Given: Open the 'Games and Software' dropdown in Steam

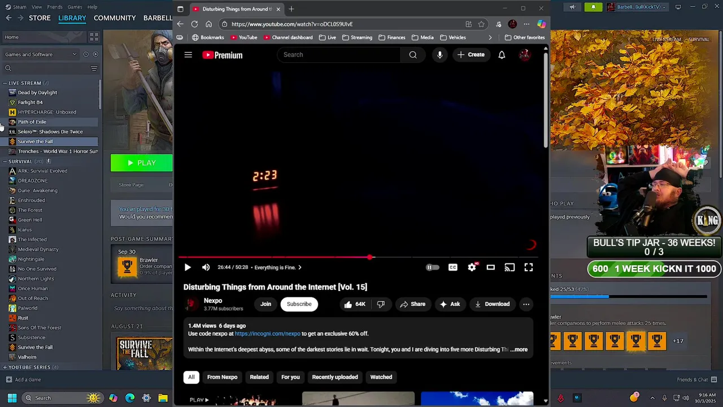Looking at the screenshot, I should coord(41,54).
